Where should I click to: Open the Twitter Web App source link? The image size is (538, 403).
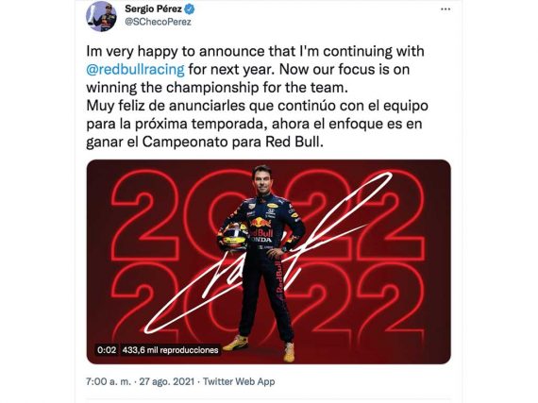point(239,381)
